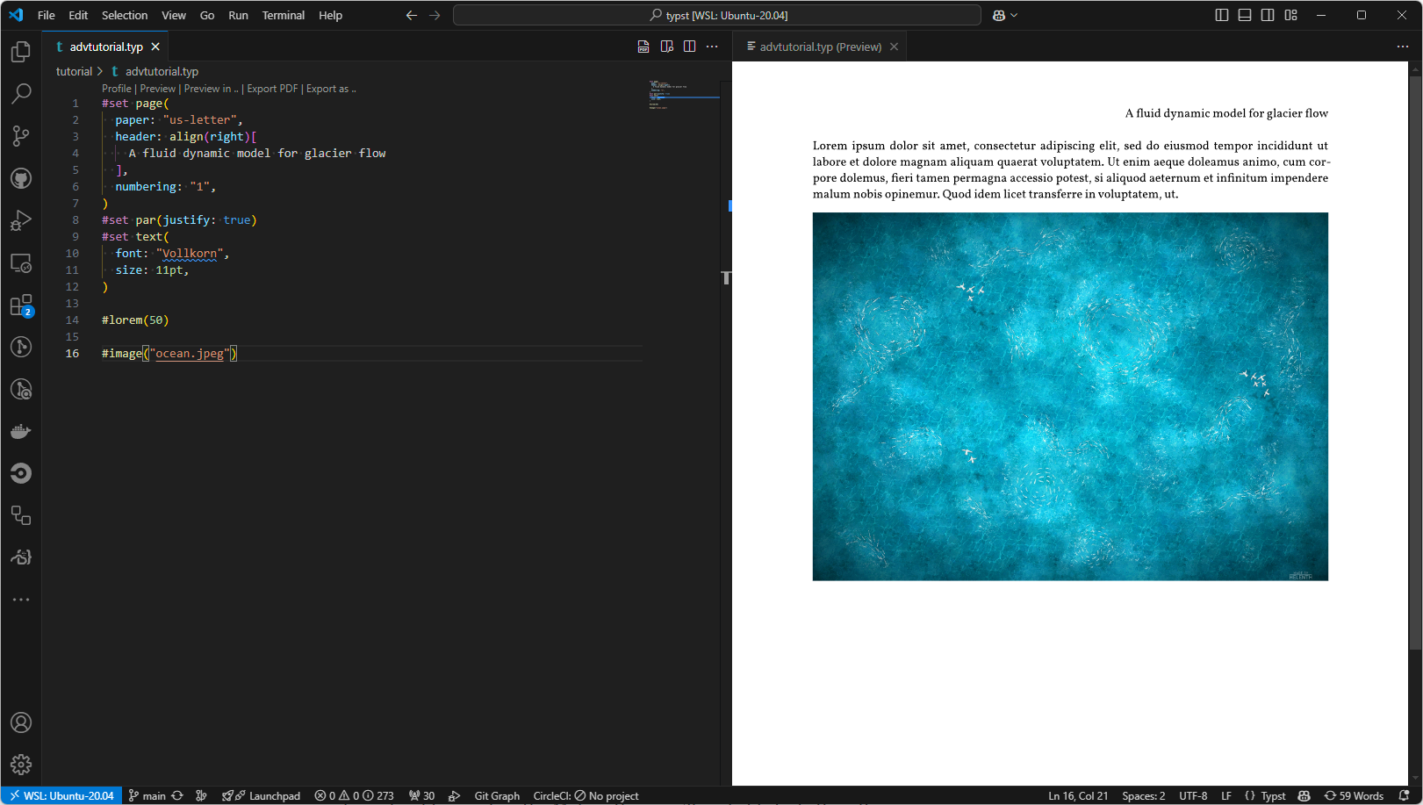Split the editor into two columns
The width and height of the screenshot is (1423, 805).
[689, 46]
